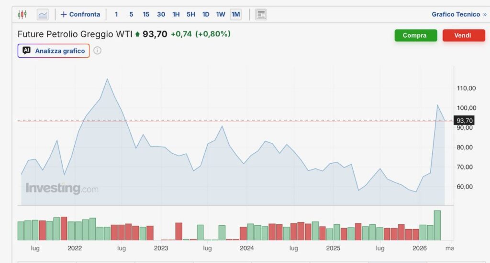The image size is (490, 263).
Task: Click the plus icon beside Confronta
Action: pyautogui.click(x=64, y=14)
